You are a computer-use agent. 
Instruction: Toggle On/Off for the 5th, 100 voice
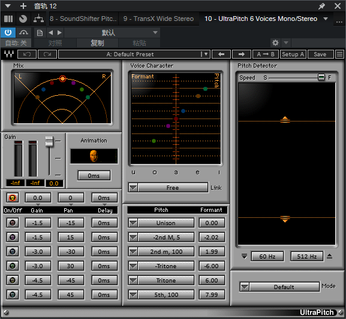(13, 294)
